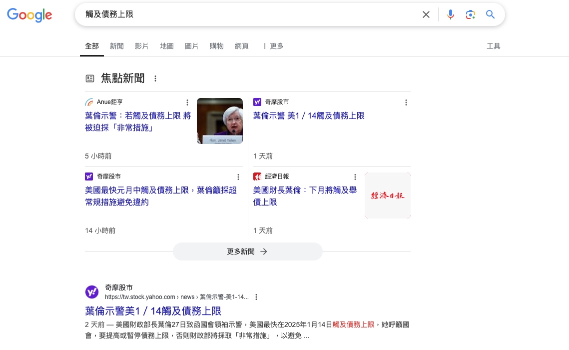Click the Janet Yellen photo thumbnail
This screenshot has height=350, width=569.
[220, 121]
